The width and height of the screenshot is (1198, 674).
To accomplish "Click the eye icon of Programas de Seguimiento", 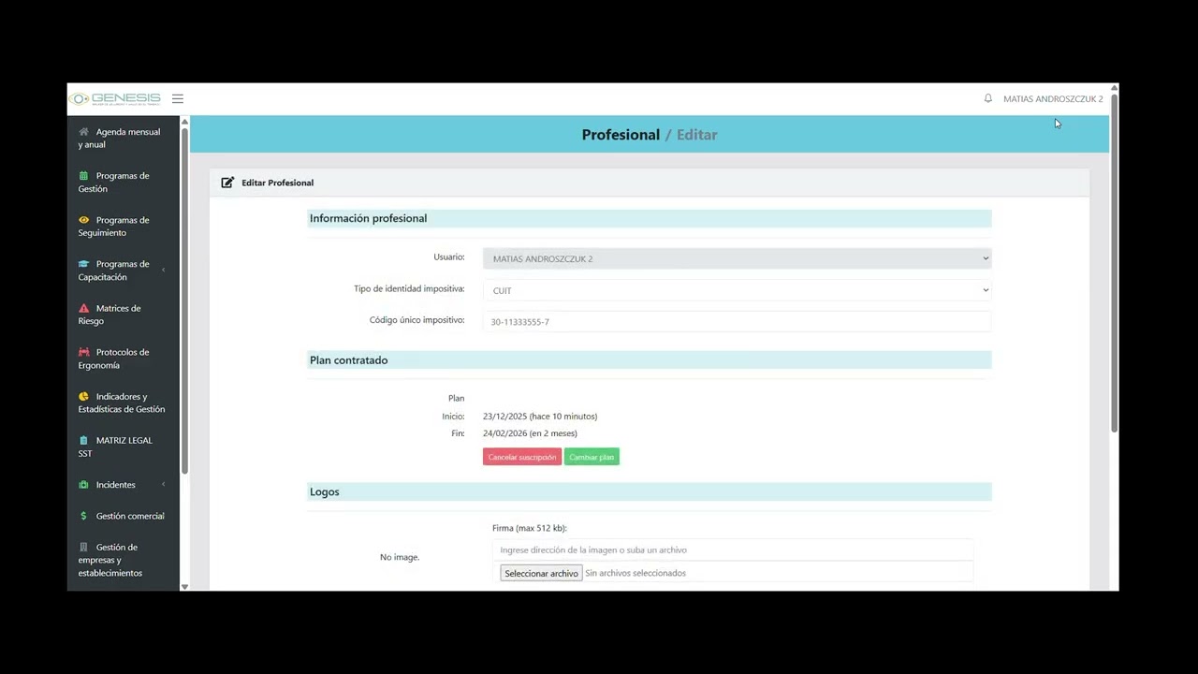I will pos(83,220).
